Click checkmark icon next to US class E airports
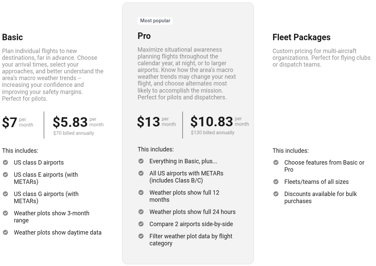This screenshot has width=376, height=266. click(5, 175)
